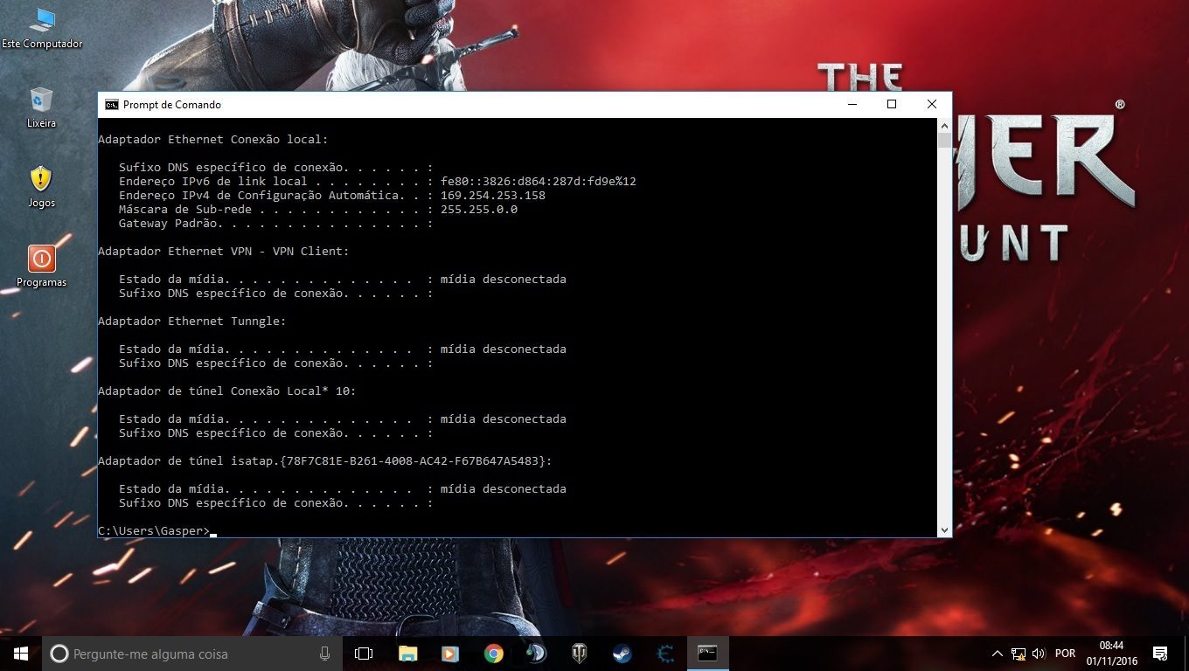The image size is (1189, 671).
Task: Launch the media player taskbar icon
Action: pos(450,654)
